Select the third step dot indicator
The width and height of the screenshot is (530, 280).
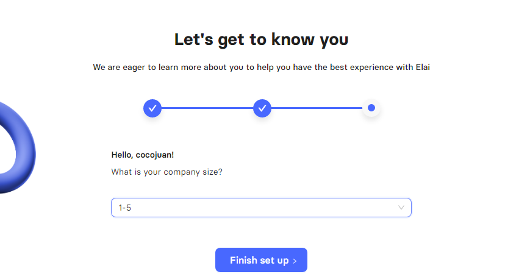(x=371, y=108)
